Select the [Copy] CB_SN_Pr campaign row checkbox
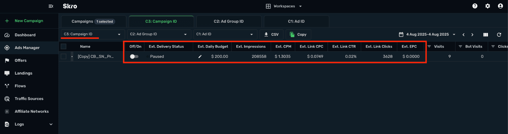This screenshot has height=134, width=508. pos(63,56)
